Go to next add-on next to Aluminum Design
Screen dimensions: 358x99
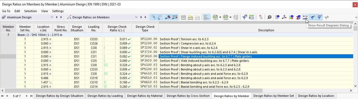[x=61, y=17]
